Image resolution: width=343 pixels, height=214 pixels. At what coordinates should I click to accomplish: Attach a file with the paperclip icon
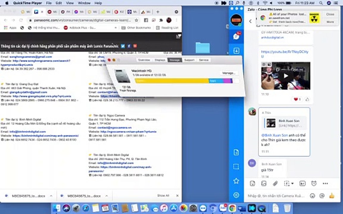[275, 183]
